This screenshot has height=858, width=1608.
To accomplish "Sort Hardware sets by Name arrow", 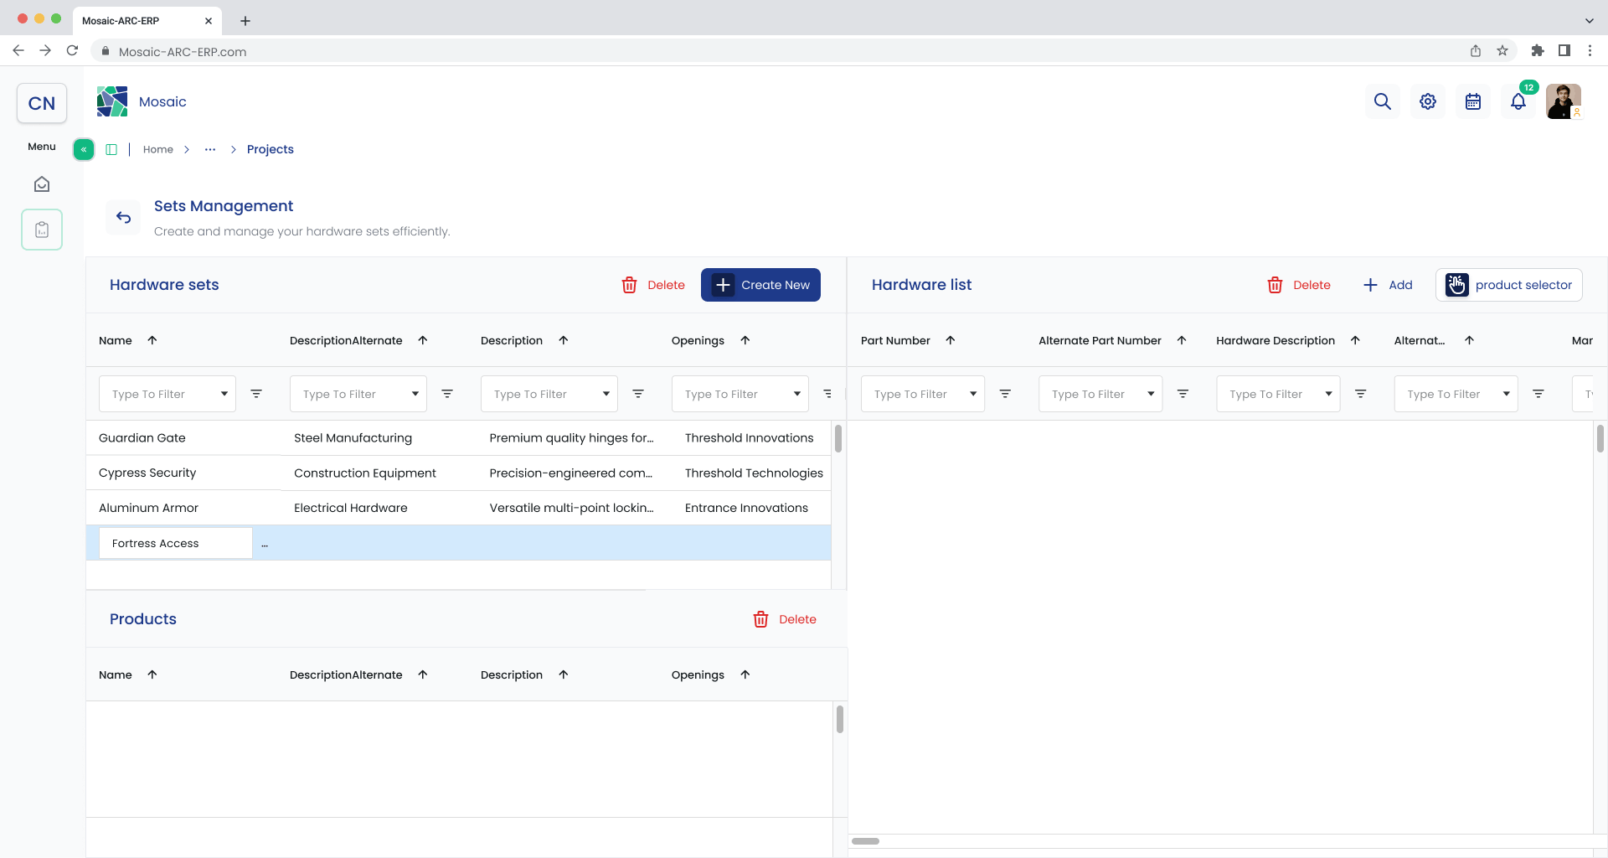I will tap(152, 340).
